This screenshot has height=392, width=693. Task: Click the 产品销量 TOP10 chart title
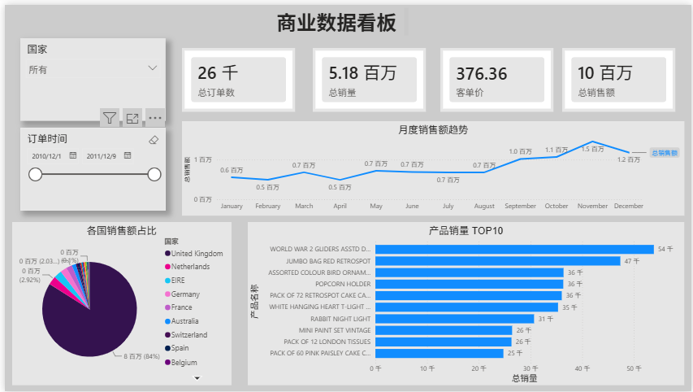[x=466, y=231]
